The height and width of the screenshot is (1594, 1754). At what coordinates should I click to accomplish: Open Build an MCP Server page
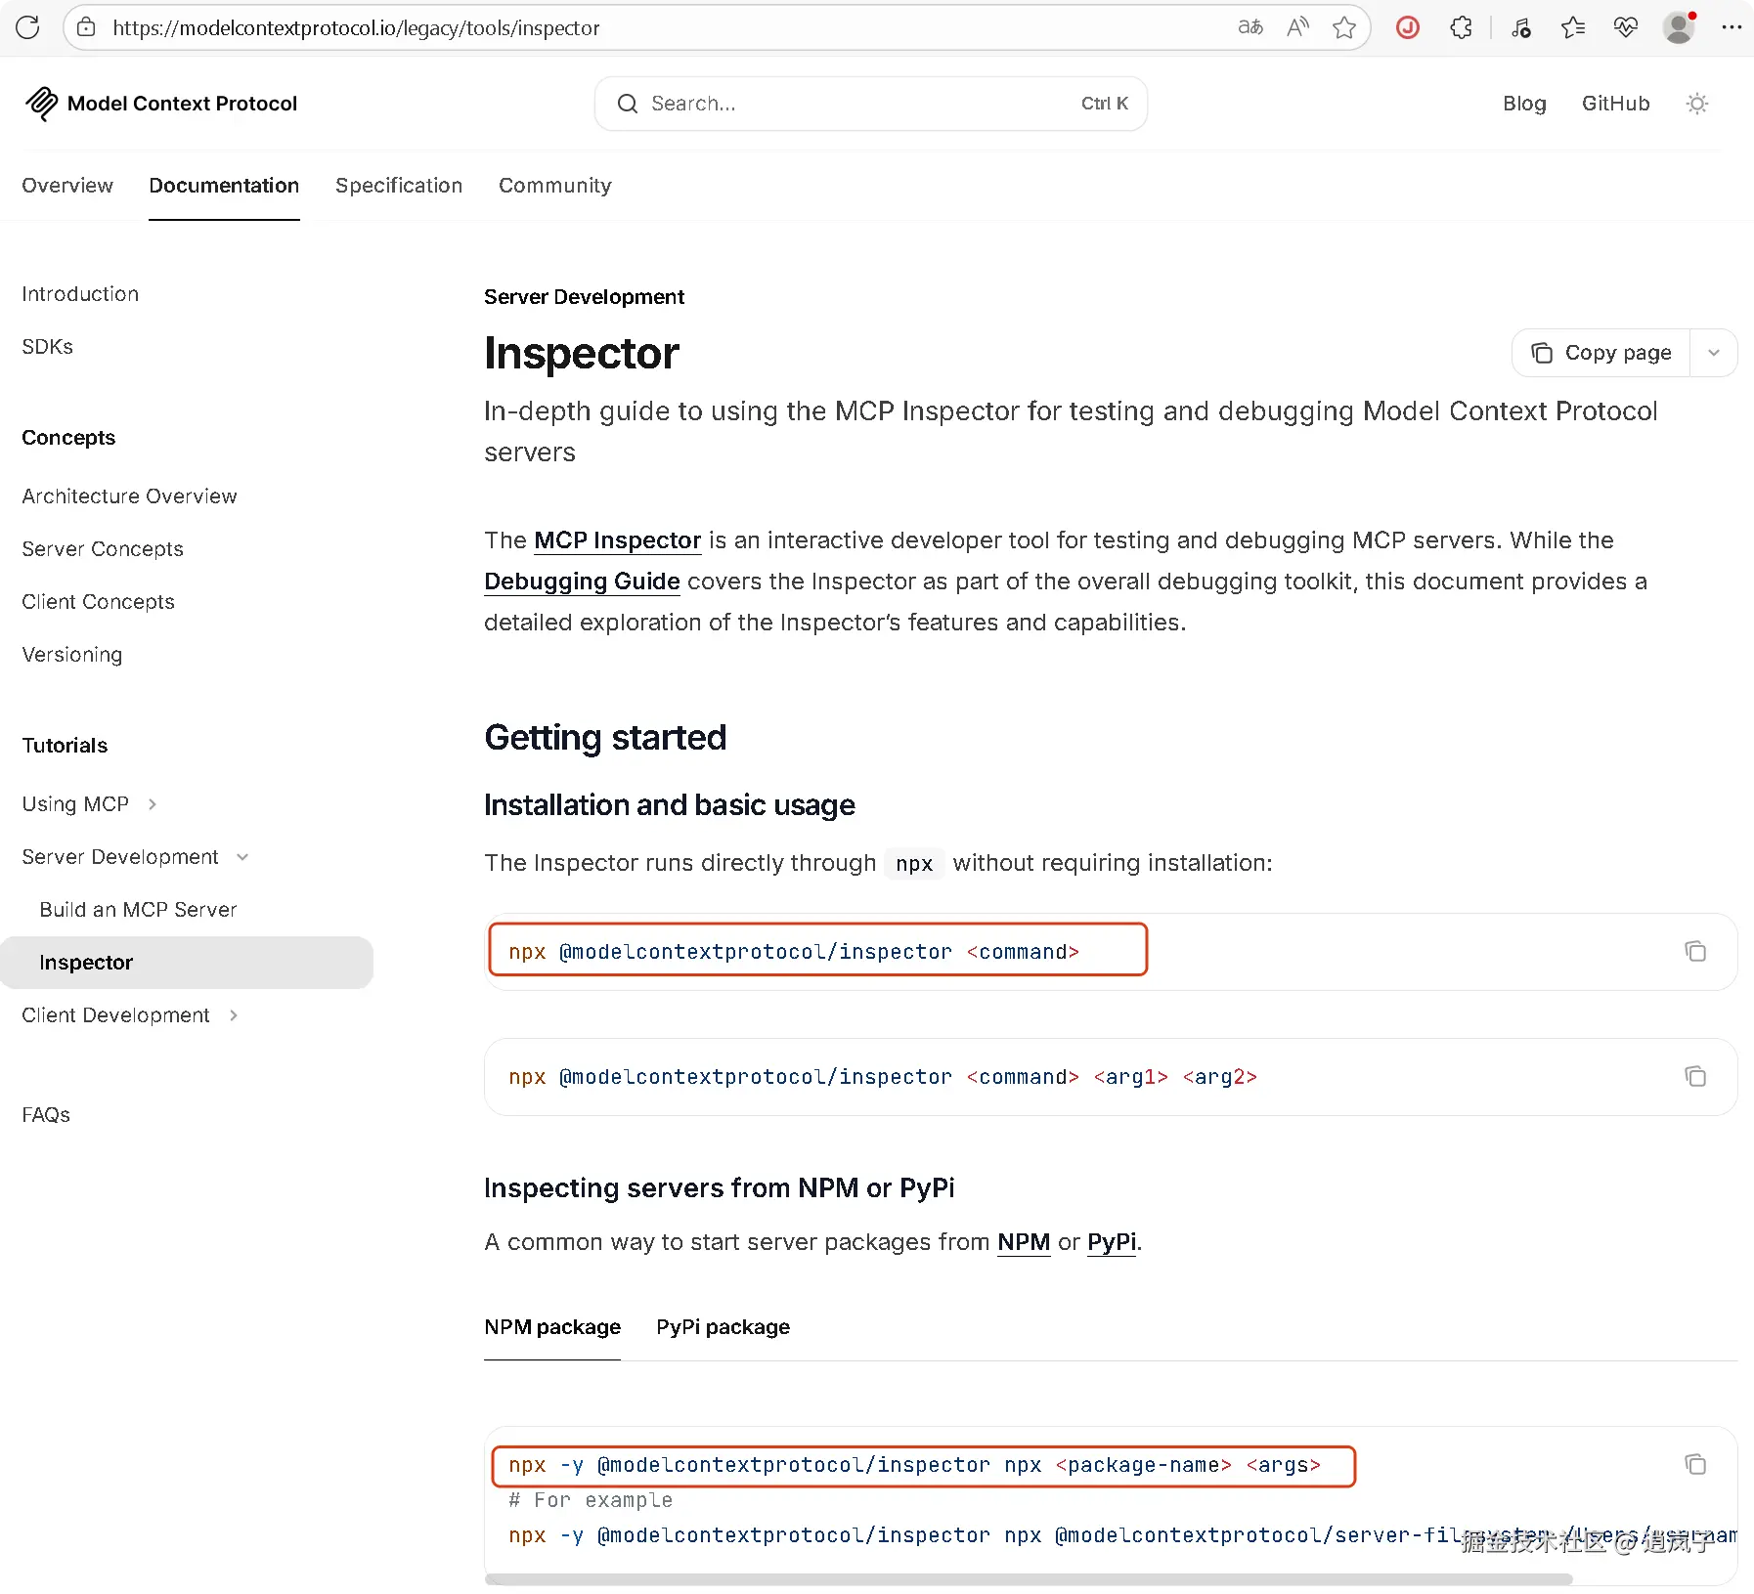click(x=138, y=910)
